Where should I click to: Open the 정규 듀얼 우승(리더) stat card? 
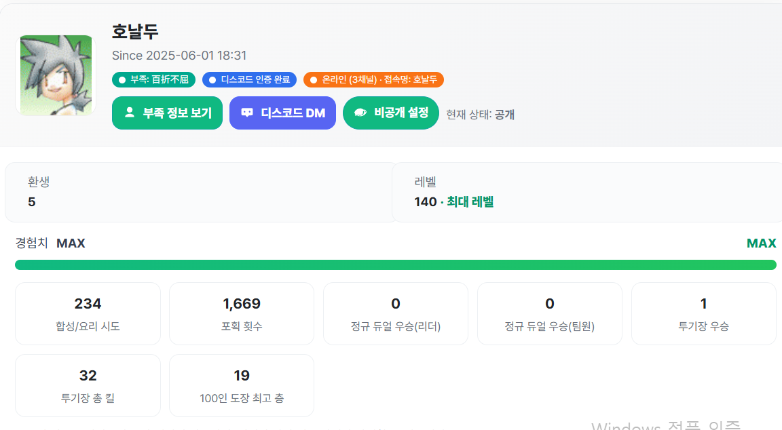click(x=396, y=313)
